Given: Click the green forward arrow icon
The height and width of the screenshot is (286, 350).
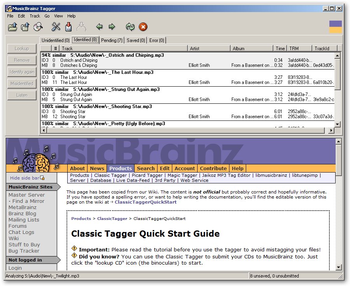Looking at the screenshot, I should tap(112, 27).
